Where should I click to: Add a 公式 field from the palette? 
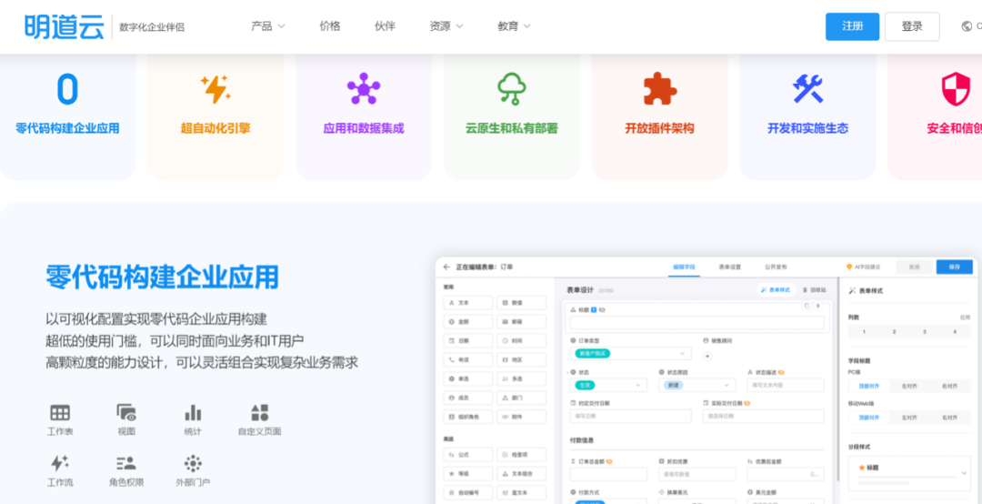(x=467, y=455)
